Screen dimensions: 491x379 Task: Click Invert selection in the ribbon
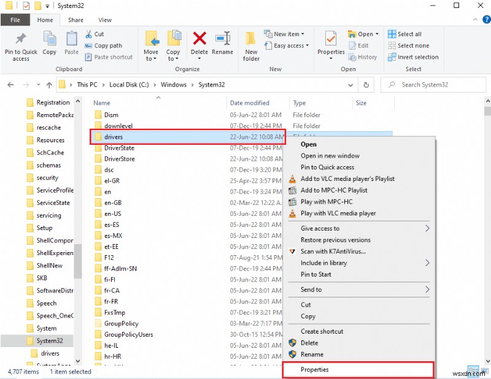click(413, 57)
